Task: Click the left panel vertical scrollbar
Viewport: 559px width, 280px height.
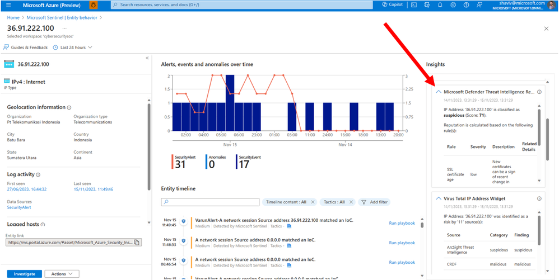Action: [x=148, y=146]
